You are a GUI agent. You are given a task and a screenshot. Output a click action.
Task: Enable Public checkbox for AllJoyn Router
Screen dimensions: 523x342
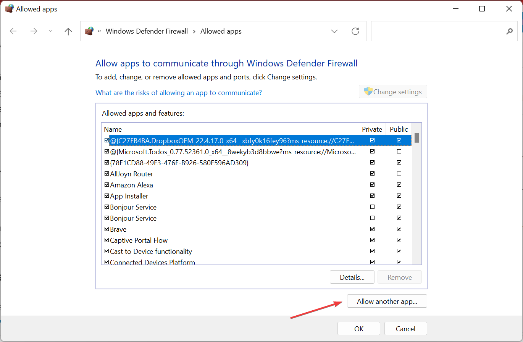pos(399,174)
